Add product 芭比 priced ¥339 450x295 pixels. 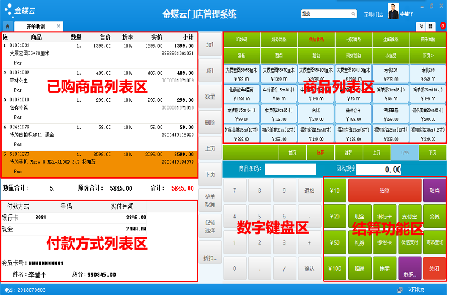316,114
